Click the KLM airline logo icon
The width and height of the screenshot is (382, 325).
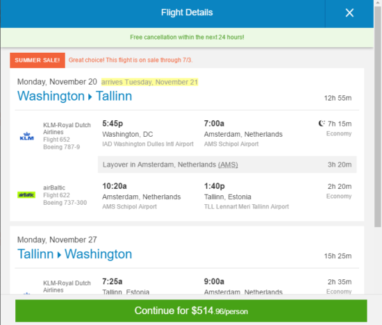(27, 136)
